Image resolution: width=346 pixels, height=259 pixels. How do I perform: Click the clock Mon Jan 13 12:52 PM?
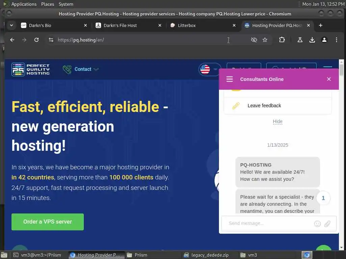pos(323,4)
